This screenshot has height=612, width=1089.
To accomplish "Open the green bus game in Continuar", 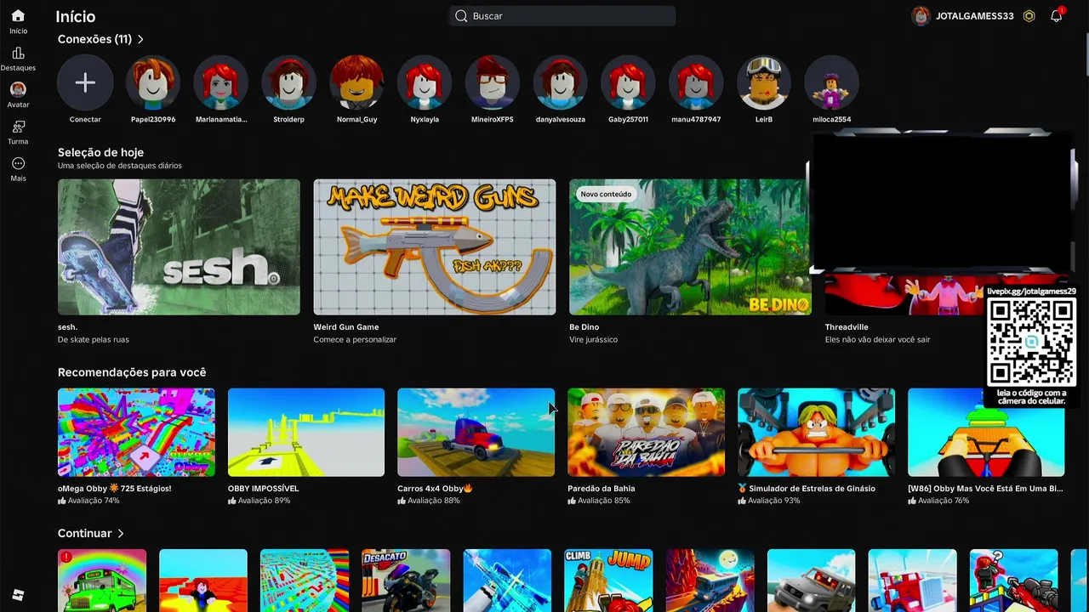I will [102, 581].
